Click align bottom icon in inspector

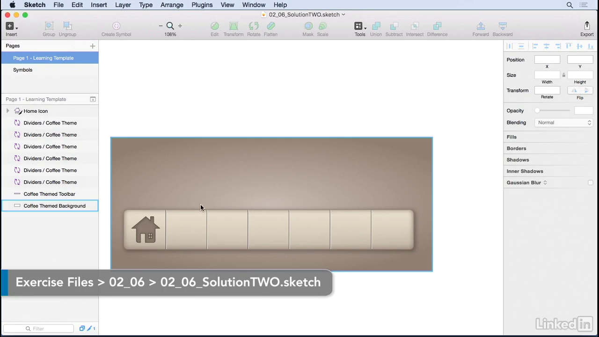tap(590, 46)
